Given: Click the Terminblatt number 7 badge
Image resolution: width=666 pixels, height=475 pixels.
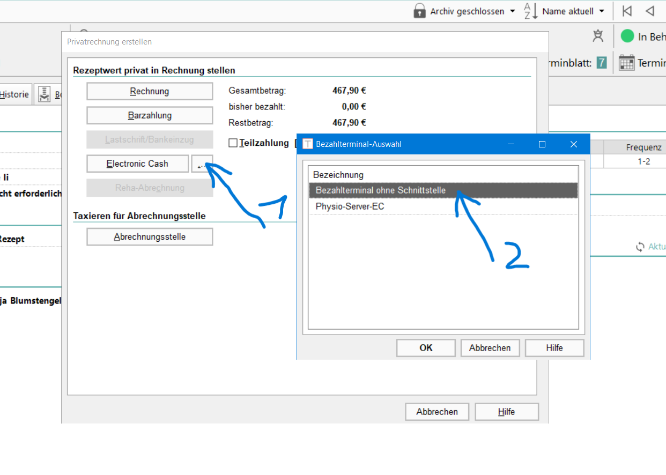Looking at the screenshot, I should (x=602, y=63).
